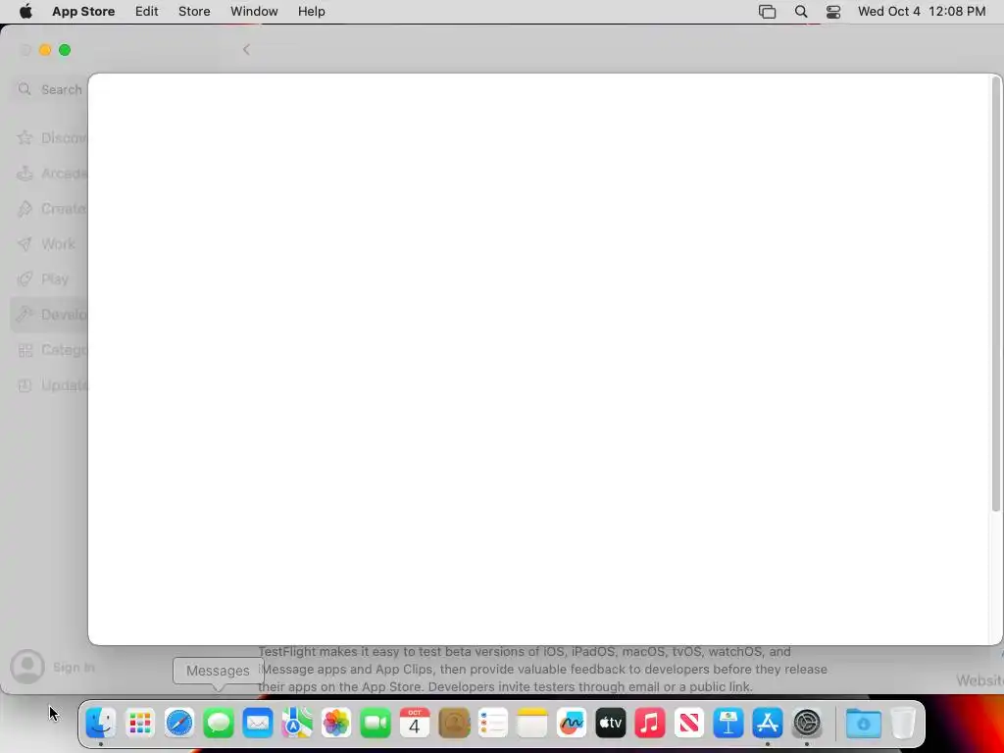Select Create in the sidebar

(50, 208)
